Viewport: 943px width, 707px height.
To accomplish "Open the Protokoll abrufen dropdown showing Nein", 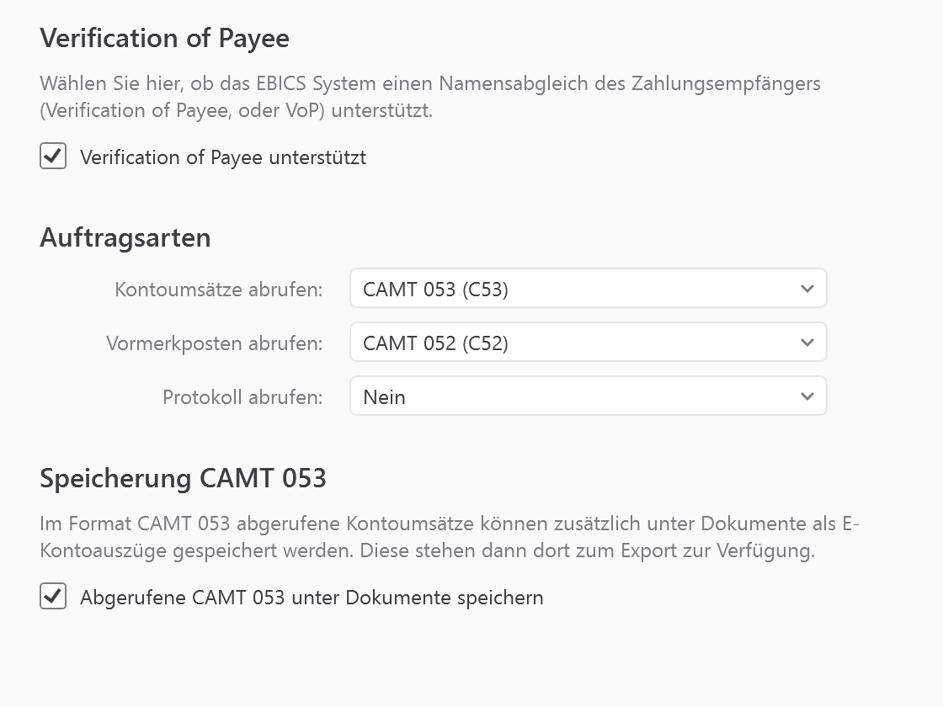I will 588,396.
